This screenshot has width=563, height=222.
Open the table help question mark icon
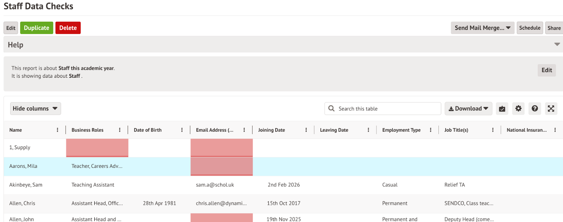point(534,109)
